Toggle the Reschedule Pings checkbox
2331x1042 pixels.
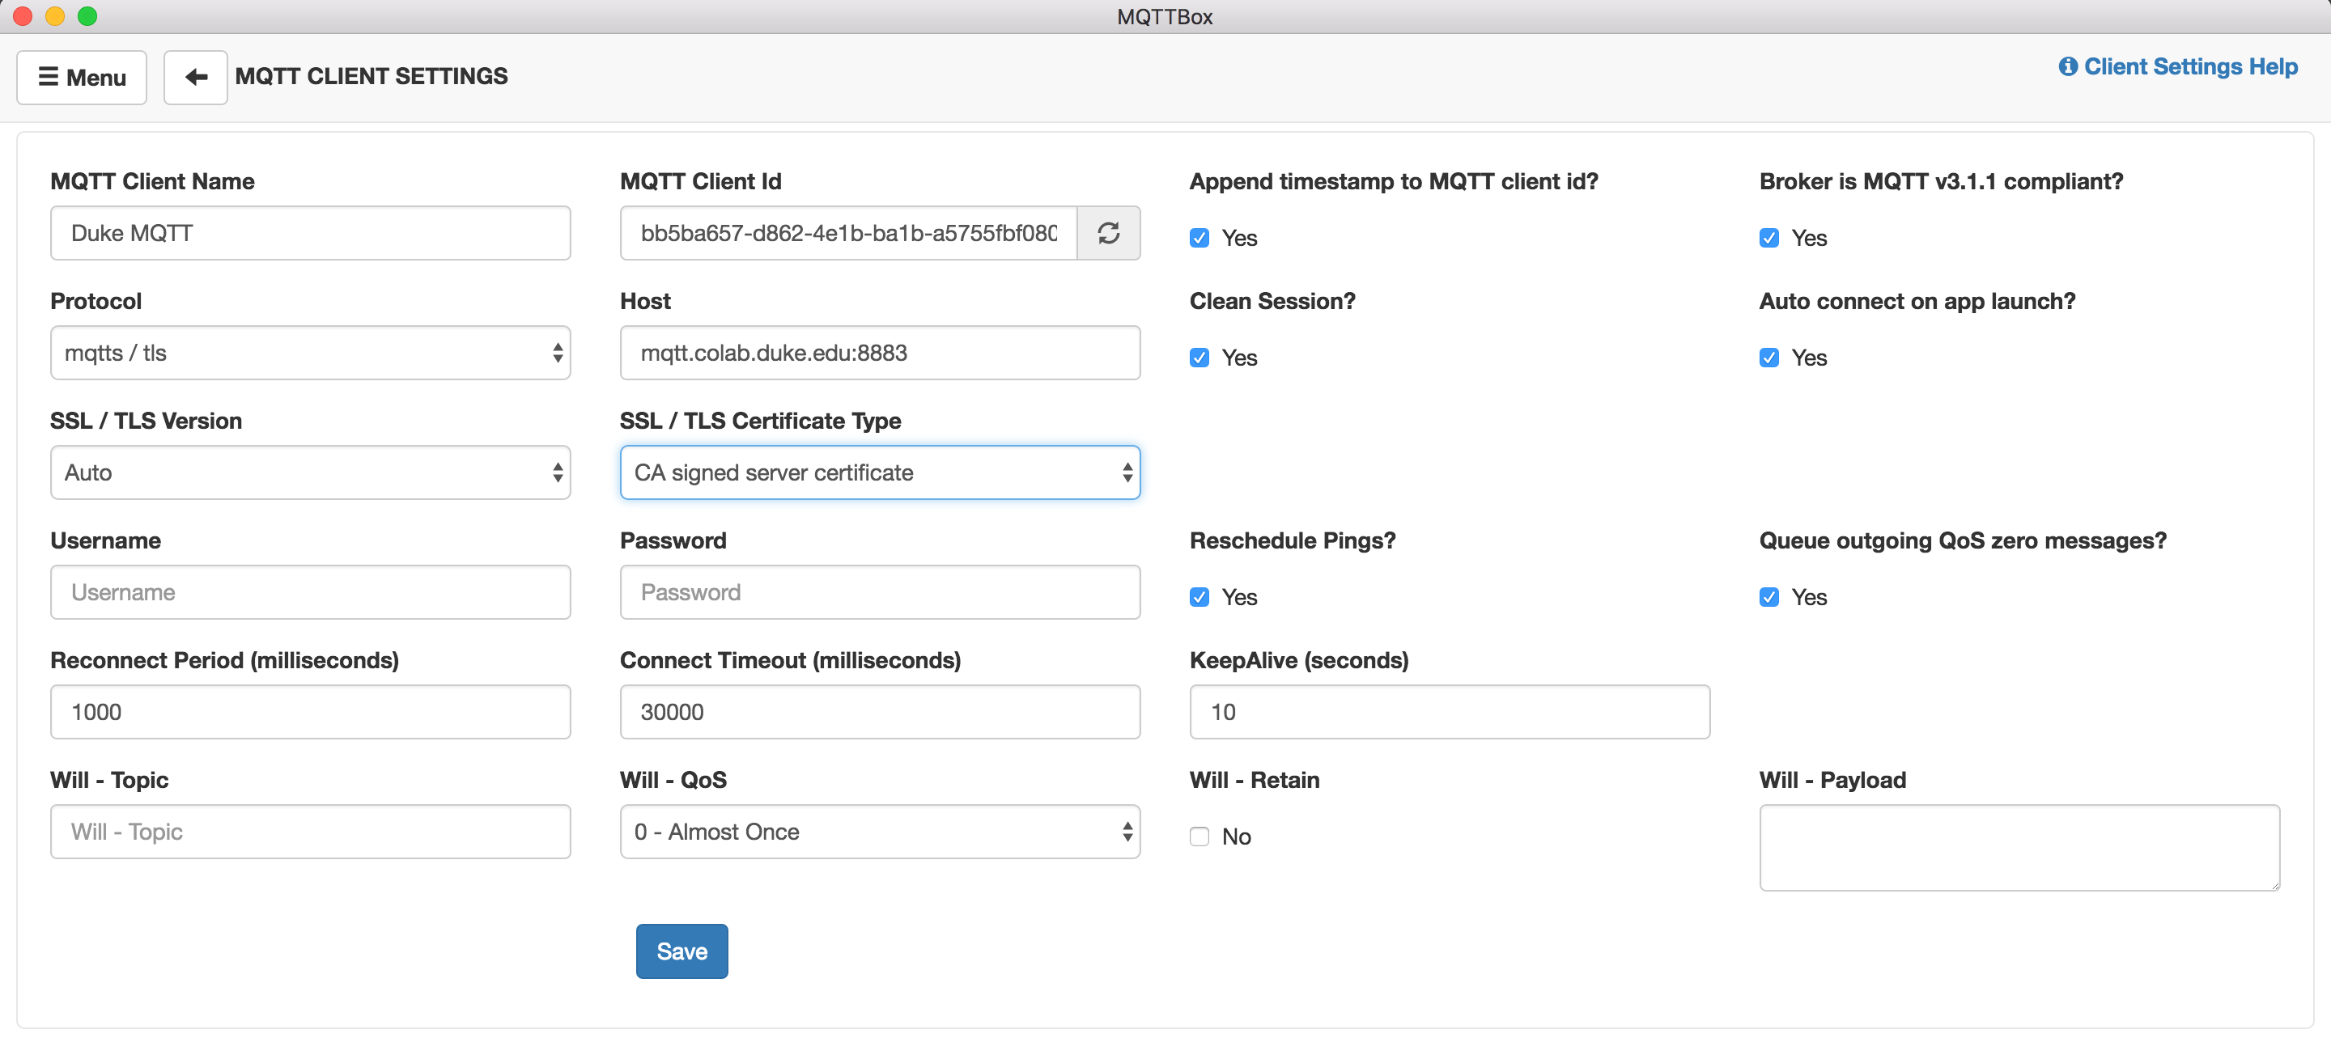pyautogui.click(x=1199, y=597)
